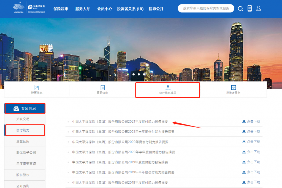
Task: Open the 服务大厅 menu
Action: (x=83, y=9)
